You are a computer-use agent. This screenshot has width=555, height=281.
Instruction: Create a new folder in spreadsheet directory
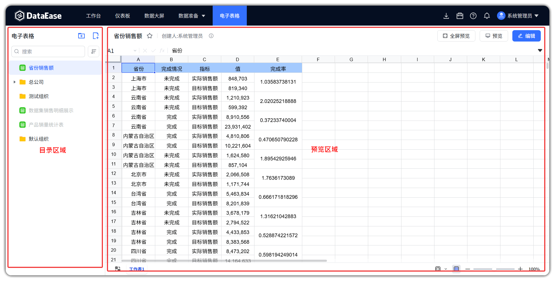pos(81,36)
